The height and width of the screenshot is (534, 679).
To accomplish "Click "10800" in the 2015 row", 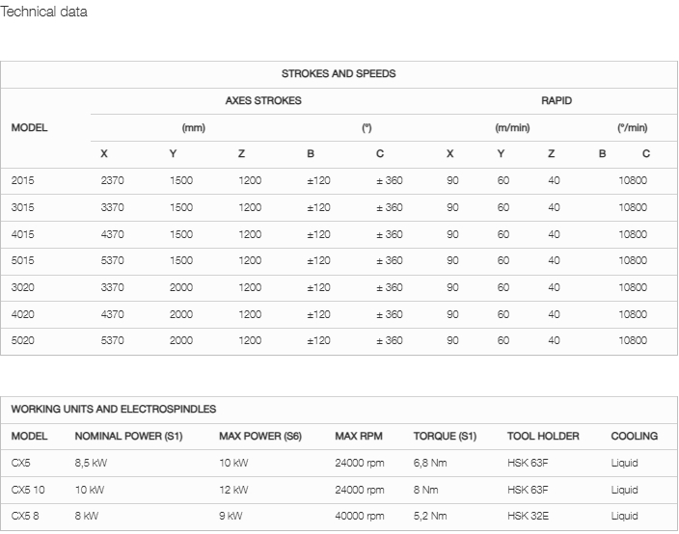I will (633, 180).
